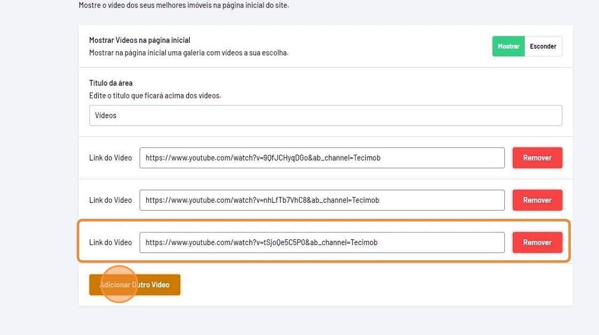The height and width of the screenshot is (335, 599).
Task: Click the Título da área text field
Action: 325,116
